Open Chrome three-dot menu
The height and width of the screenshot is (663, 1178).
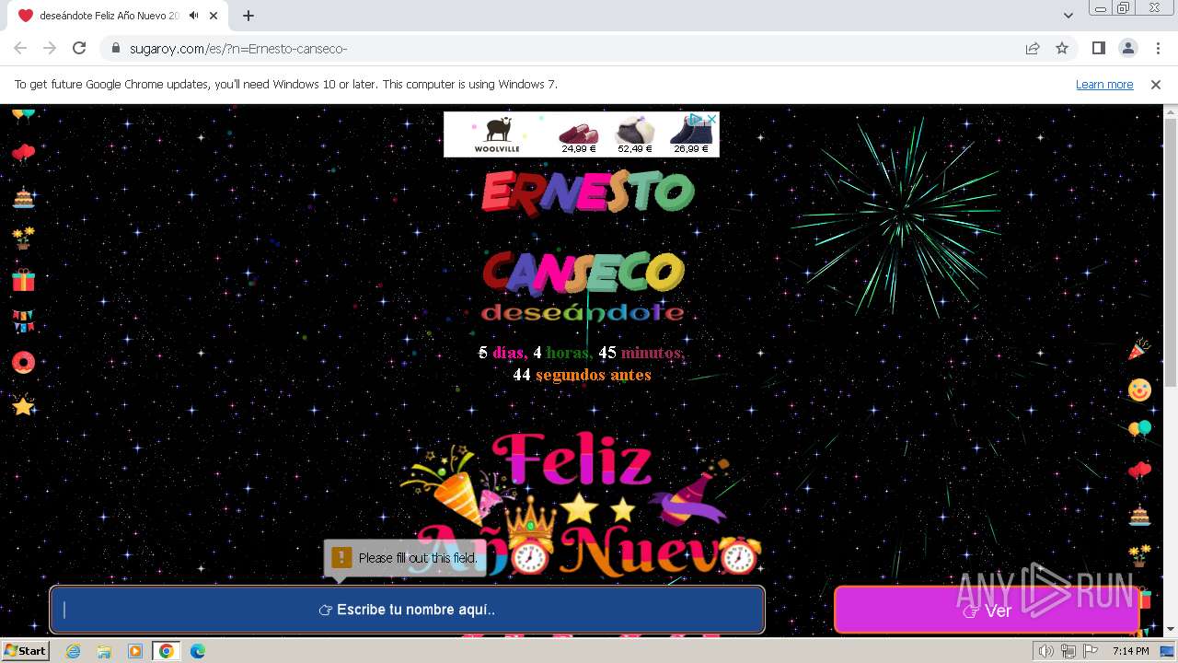[x=1157, y=48]
